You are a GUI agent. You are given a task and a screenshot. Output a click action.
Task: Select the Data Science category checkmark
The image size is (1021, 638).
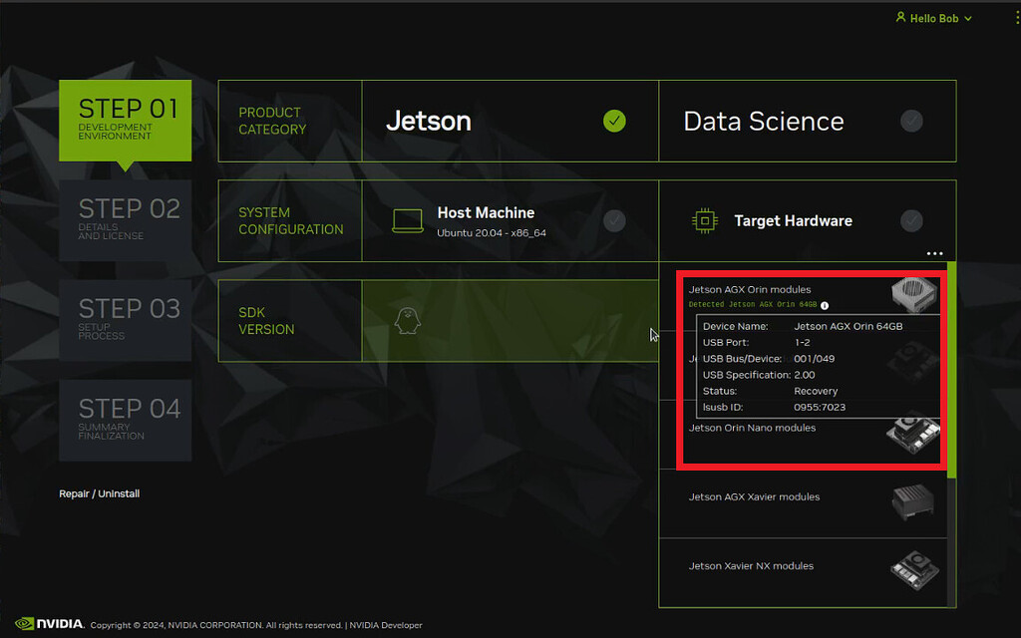click(911, 121)
